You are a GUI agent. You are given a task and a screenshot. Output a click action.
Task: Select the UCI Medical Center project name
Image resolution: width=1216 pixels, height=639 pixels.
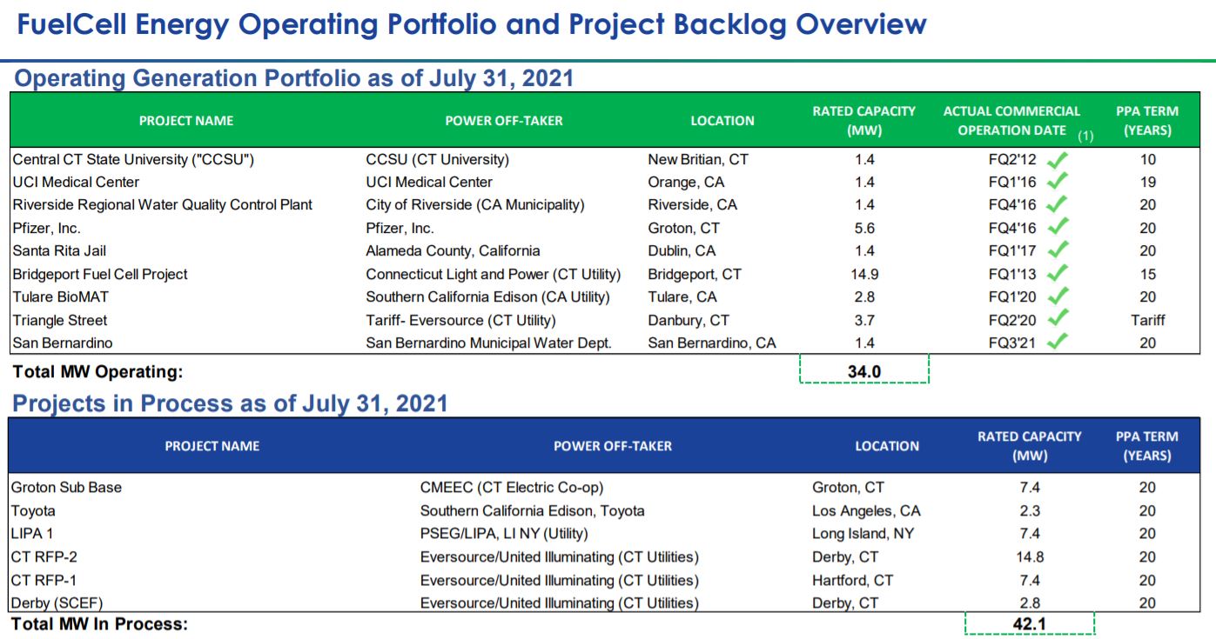[76, 182]
